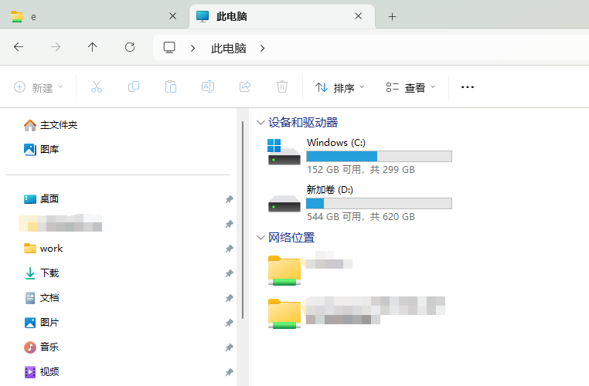This screenshot has height=386, width=589.
Task: Go back with the left arrow
Action: (19, 47)
